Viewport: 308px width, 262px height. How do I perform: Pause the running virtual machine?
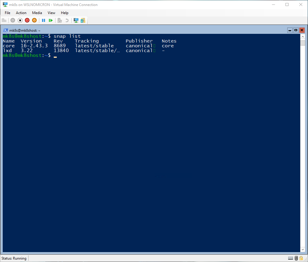pos(44,20)
